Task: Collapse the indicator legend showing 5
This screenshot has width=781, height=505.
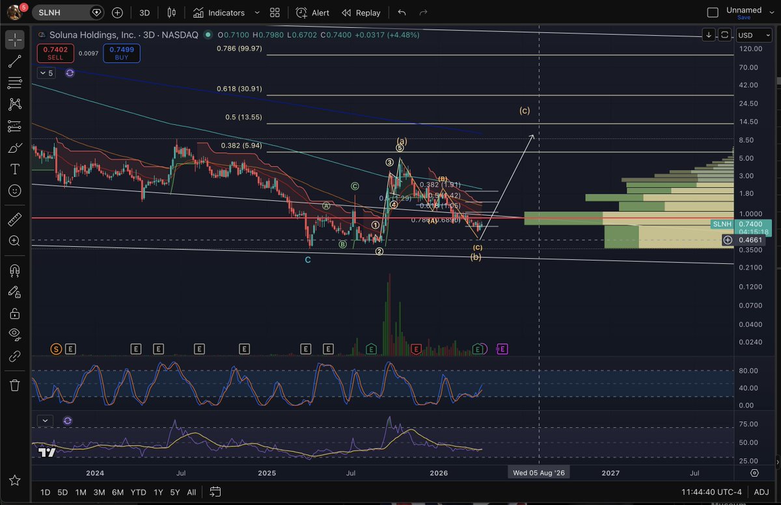Action: pyautogui.click(x=48, y=73)
